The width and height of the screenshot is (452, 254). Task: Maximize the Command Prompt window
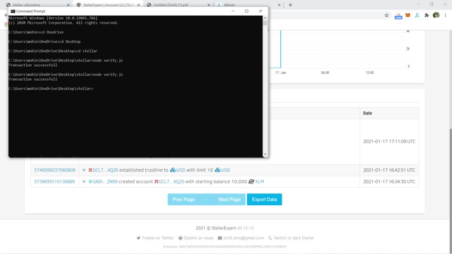click(247, 11)
